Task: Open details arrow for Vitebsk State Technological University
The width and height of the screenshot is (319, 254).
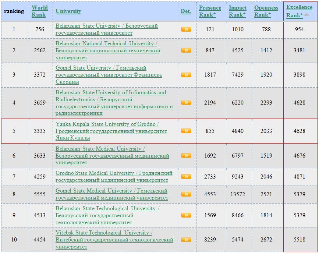Action: point(186,240)
